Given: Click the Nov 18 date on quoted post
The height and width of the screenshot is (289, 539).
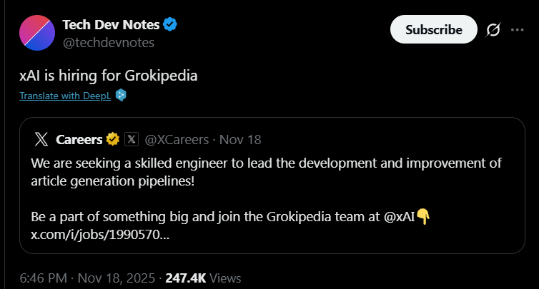Looking at the screenshot, I should [x=243, y=138].
